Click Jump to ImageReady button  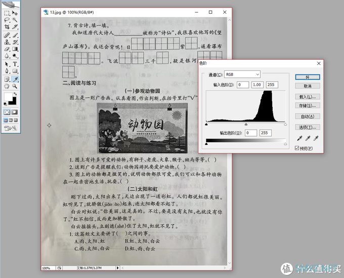(x=11, y=128)
